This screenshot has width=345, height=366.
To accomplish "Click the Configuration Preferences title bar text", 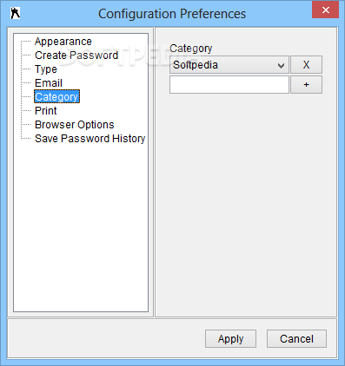I will pyautogui.click(x=172, y=14).
